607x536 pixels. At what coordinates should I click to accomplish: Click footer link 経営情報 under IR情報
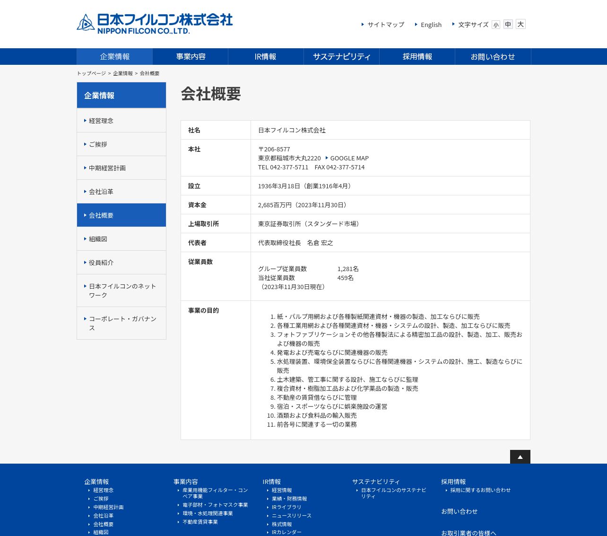[x=282, y=490]
